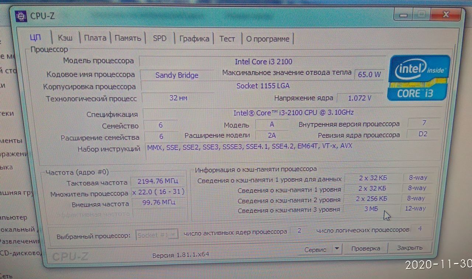Viewport: 472px width, 279px height.
Task: Open the SPD tab
Action: [160, 38]
